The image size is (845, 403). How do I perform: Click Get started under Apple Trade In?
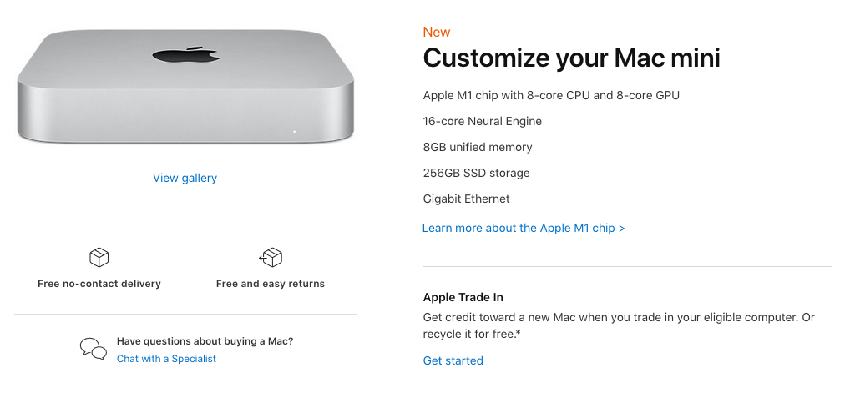(453, 360)
